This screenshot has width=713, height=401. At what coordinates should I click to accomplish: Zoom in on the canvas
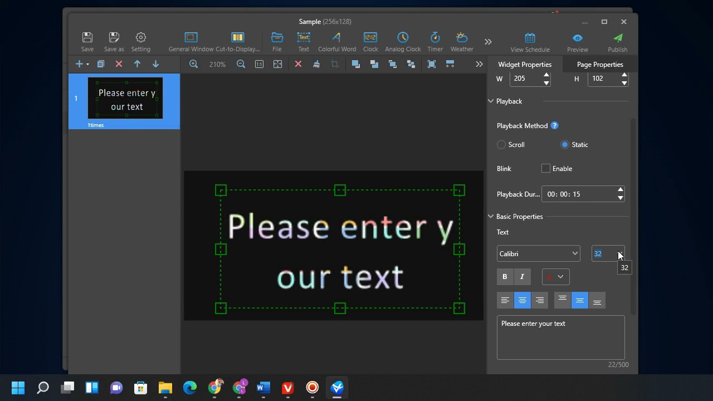pyautogui.click(x=193, y=64)
